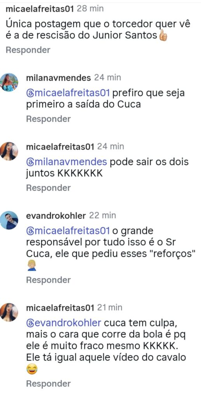
Task: Open the milanavmendes username
Action: pyautogui.click(x=58, y=78)
